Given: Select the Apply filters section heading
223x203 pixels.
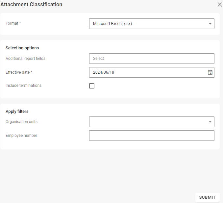Looking at the screenshot, I should [x=17, y=112].
